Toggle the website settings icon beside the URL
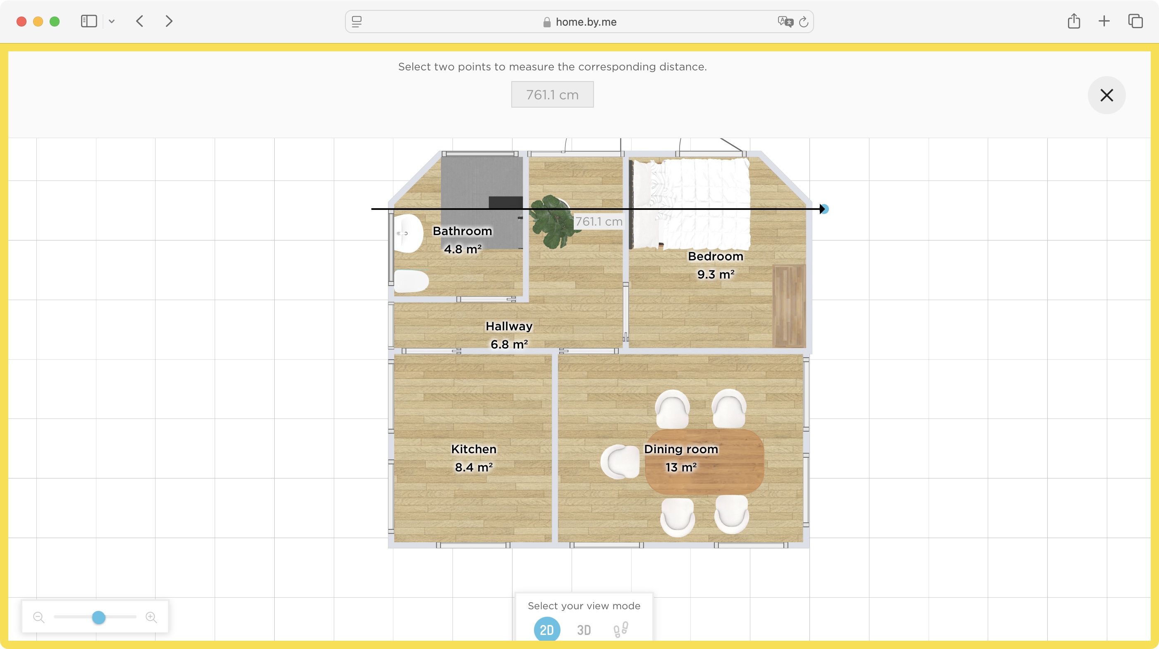This screenshot has width=1159, height=649. [356, 21]
